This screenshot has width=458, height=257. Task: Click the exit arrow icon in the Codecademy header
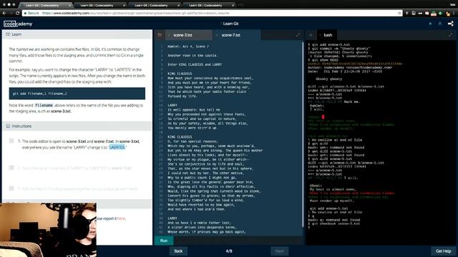point(451,24)
